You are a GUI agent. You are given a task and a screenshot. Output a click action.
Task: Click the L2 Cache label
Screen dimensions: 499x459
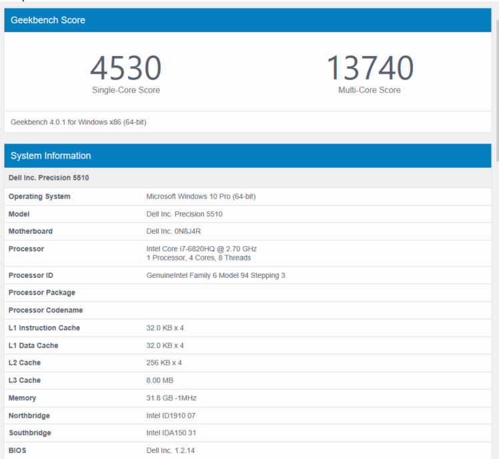coord(25,363)
